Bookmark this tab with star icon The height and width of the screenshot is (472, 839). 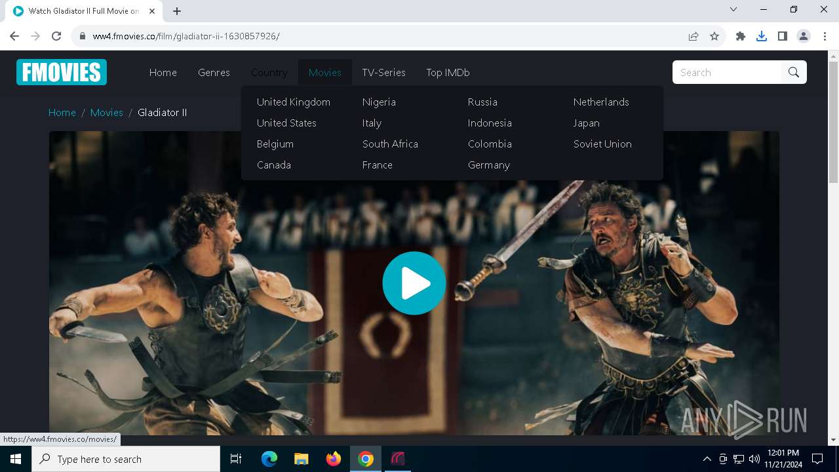(714, 36)
